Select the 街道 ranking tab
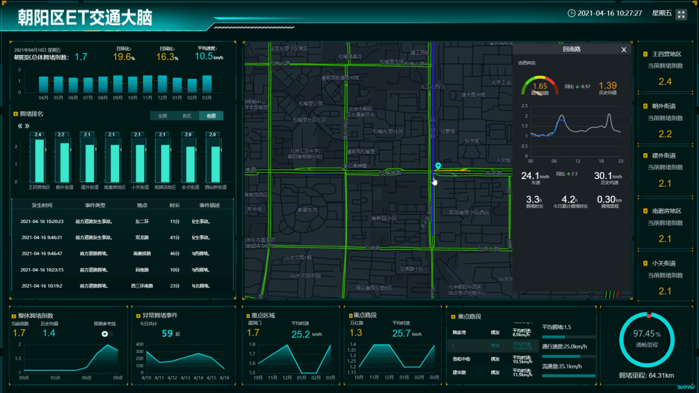 (211, 116)
